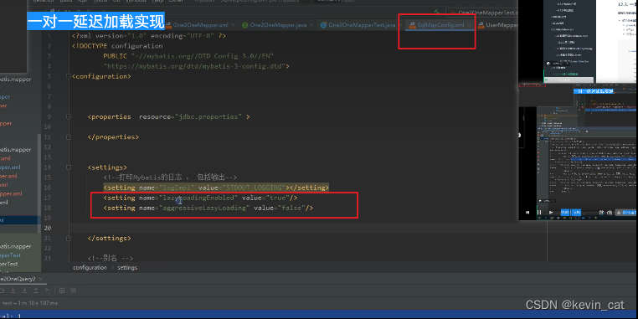The height and width of the screenshot is (319, 638).
Task: Close the One2OneMapper.java tab
Action: (311, 25)
